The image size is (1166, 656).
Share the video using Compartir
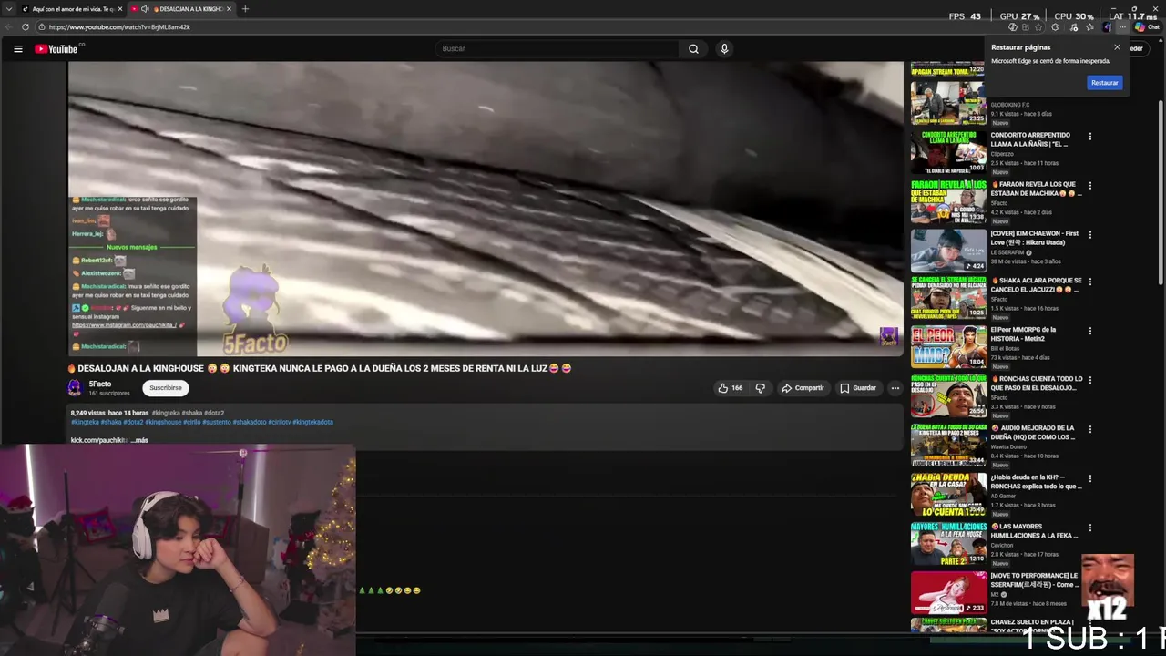(803, 388)
